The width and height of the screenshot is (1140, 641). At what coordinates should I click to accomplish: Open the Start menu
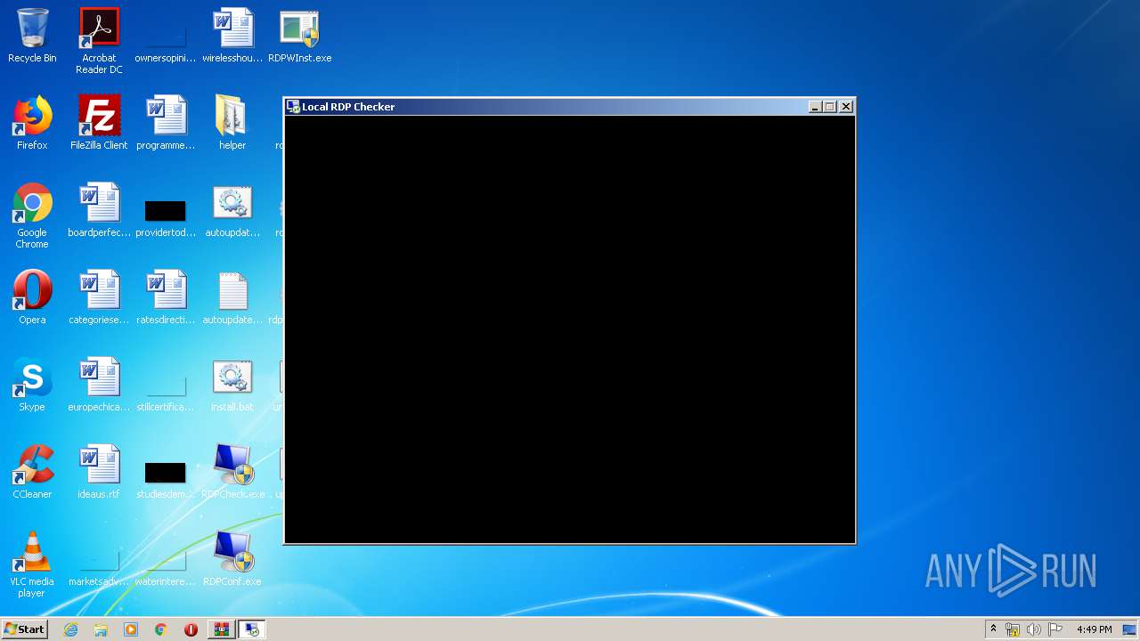(25, 629)
